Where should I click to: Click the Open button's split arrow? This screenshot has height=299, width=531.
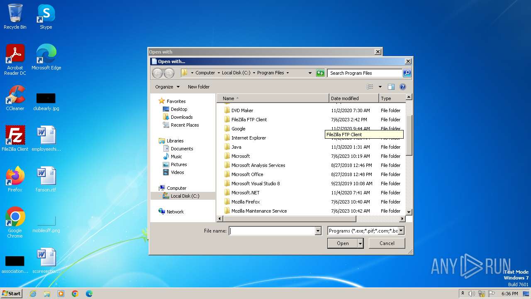tap(360, 243)
